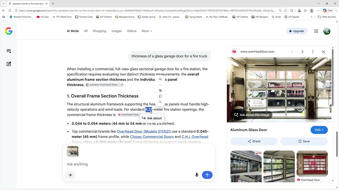
Task: Open the Gmail bookmark
Action: [x=276, y=17]
